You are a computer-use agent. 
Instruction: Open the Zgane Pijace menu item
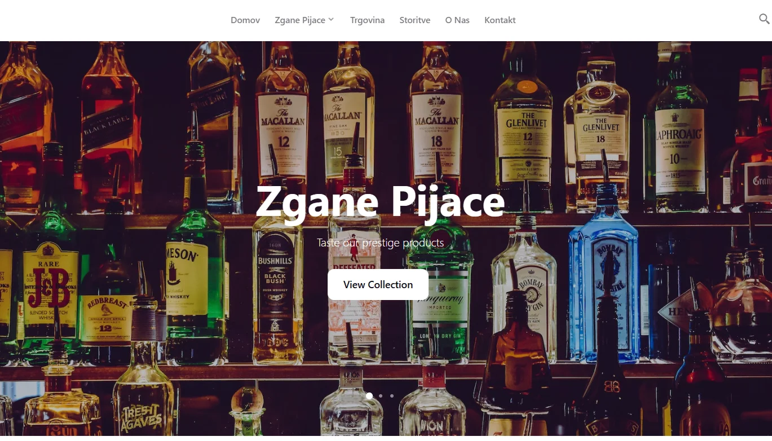(x=300, y=20)
